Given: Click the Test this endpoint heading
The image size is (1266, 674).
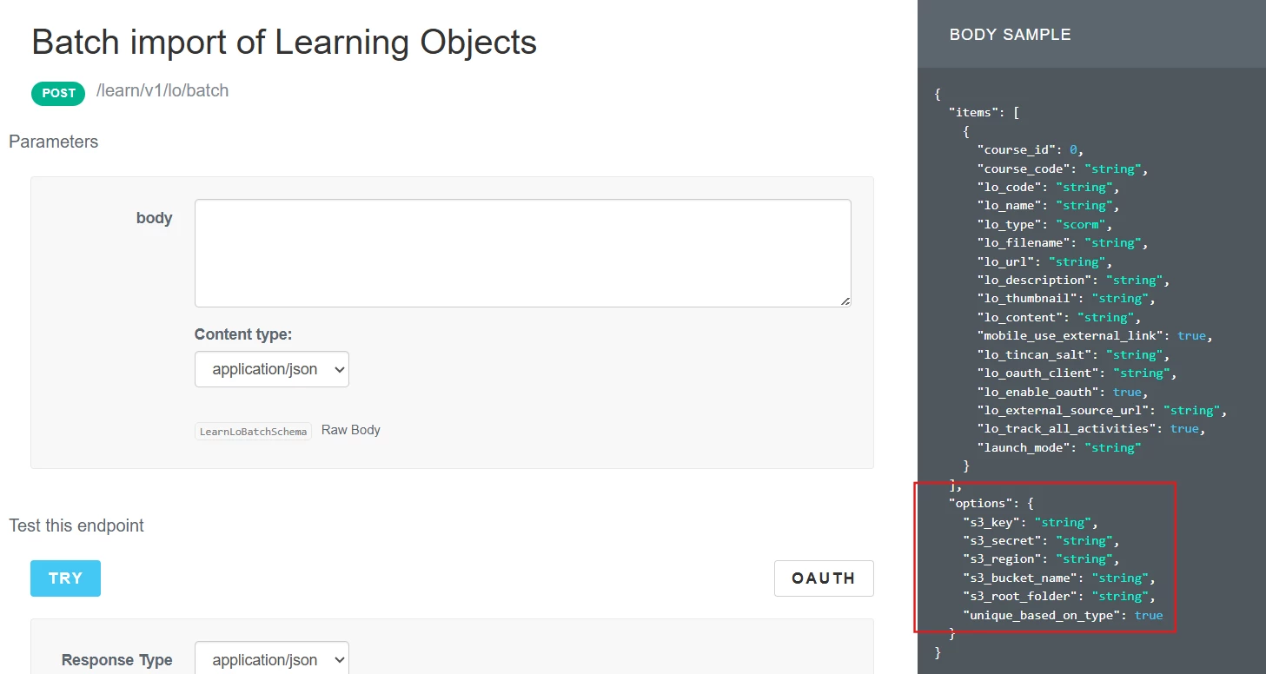Looking at the screenshot, I should [x=76, y=525].
